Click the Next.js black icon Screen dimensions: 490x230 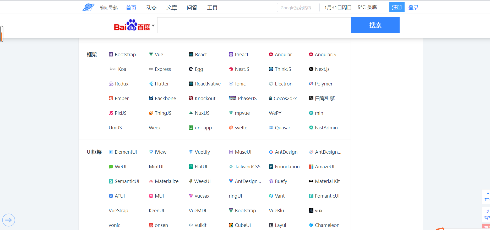[311, 69]
